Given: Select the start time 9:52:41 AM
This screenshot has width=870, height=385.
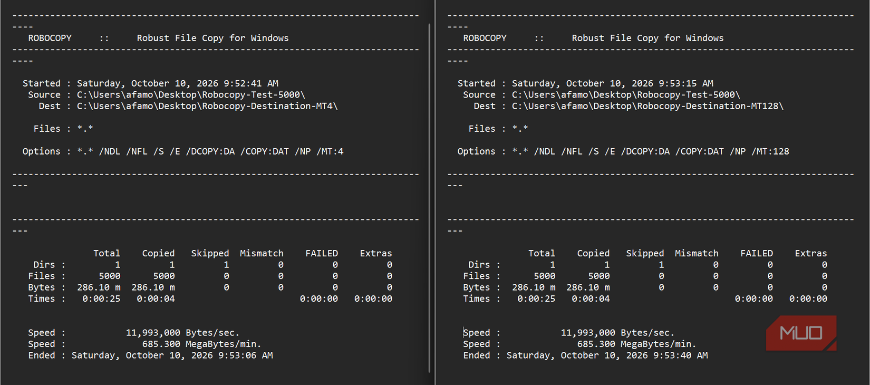Looking at the screenshot, I should [251, 83].
